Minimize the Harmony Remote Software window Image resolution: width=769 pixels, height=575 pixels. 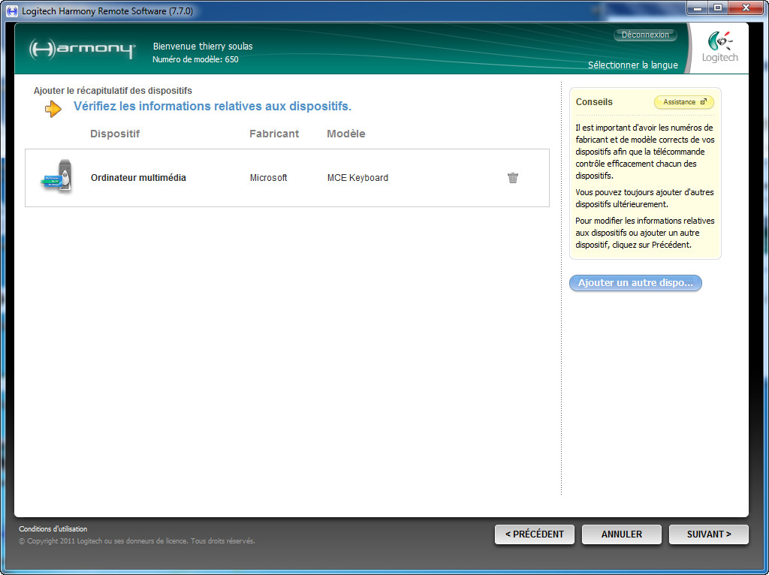coord(698,8)
